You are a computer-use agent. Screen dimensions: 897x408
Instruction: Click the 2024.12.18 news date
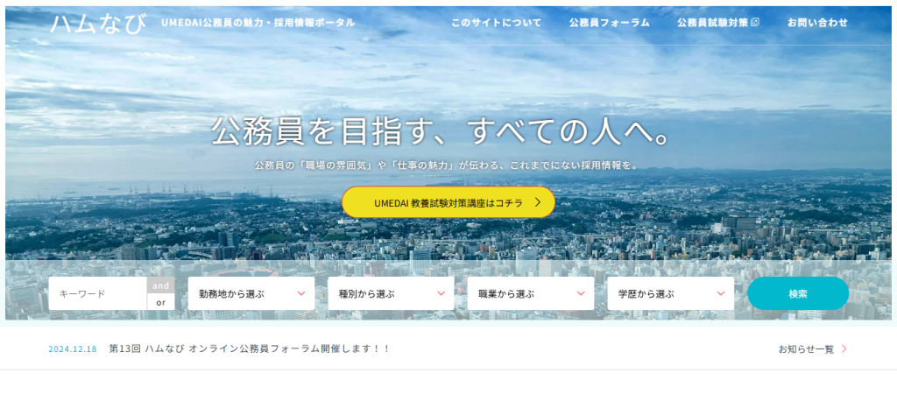click(x=72, y=348)
